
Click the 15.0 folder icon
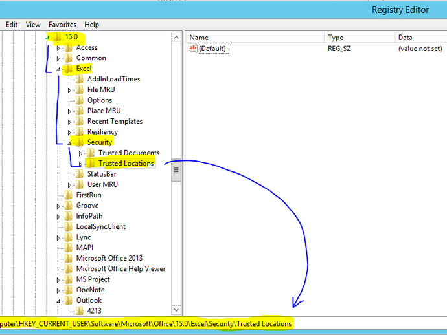pos(57,37)
